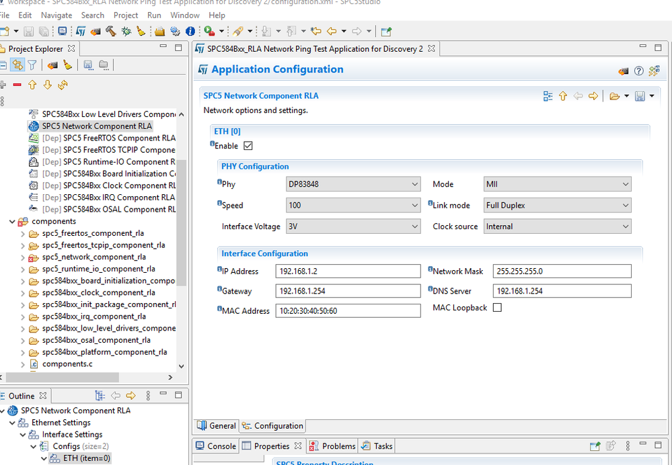Close the Project Explorer view tab

71,49
